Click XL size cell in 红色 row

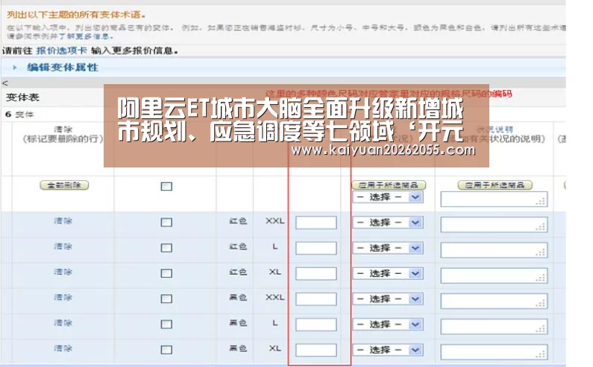[275, 272]
